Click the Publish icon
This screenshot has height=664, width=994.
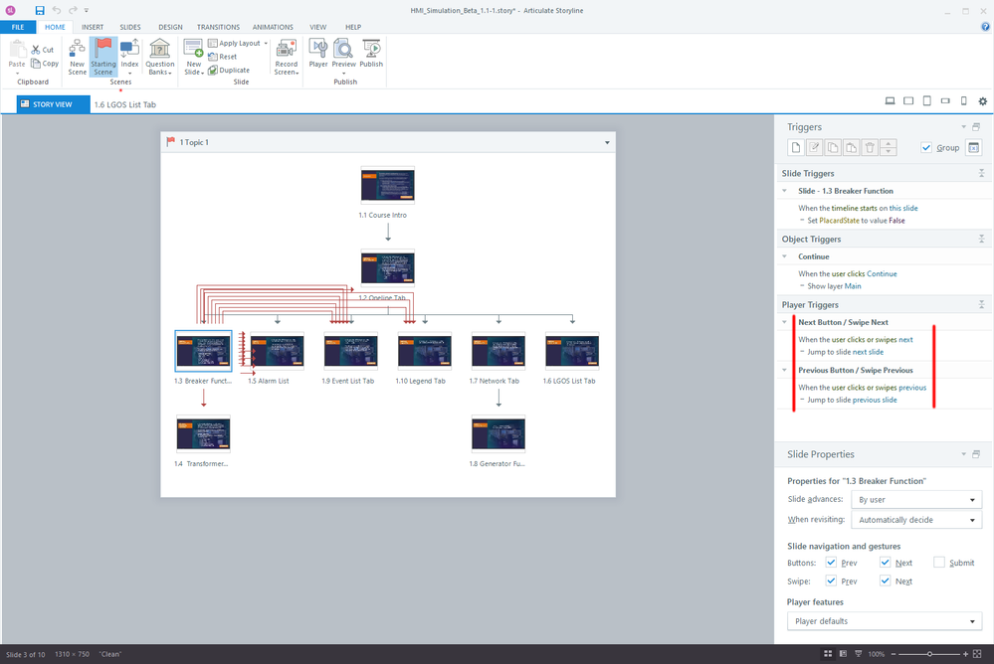(x=371, y=50)
